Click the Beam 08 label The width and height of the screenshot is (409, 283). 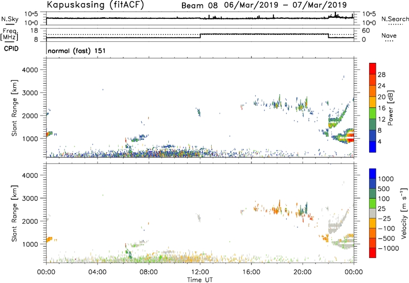pyautogui.click(x=199, y=6)
